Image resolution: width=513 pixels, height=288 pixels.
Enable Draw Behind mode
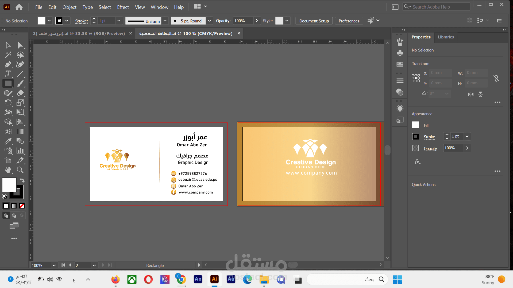click(x=14, y=215)
